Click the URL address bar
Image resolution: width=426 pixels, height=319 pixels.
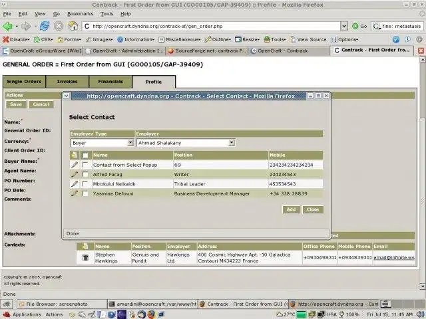click(x=212, y=27)
